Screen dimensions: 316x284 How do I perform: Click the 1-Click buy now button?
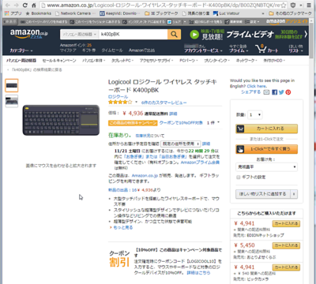click(x=266, y=149)
